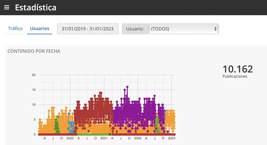Click the 2023 label on the x-axis
Viewport: 267px width, 145px height.
point(171,138)
